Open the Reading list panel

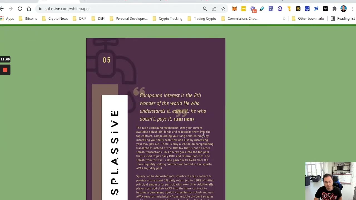point(343,19)
